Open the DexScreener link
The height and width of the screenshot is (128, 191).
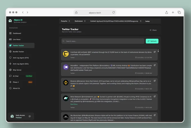tap(79, 21)
